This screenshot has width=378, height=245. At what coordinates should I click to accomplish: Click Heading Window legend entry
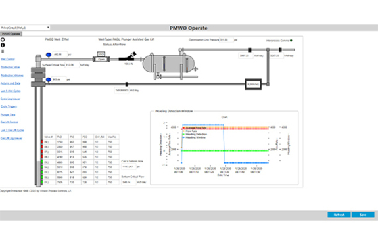(x=194, y=137)
